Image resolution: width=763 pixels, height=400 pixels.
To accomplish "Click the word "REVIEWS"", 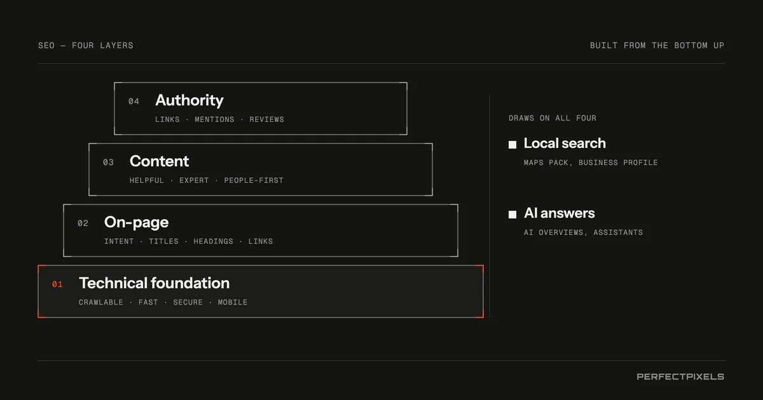I will (266, 119).
